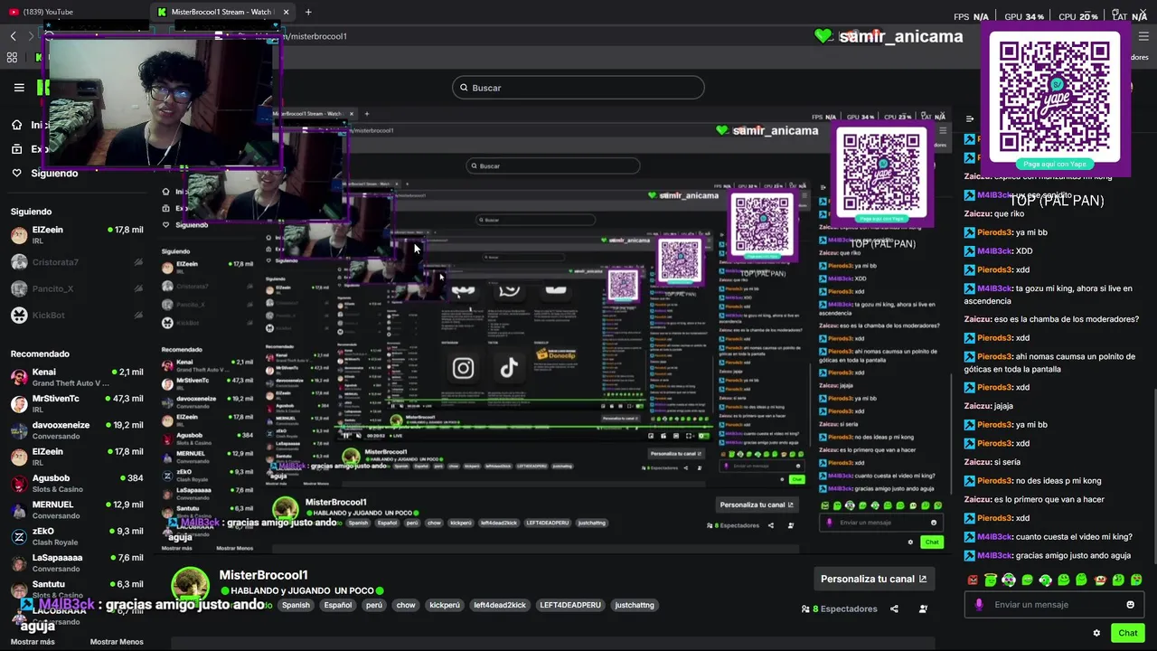Open LaSapaaaaa channel in main sidebar
The height and width of the screenshot is (651, 1157).
(x=77, y=562)
